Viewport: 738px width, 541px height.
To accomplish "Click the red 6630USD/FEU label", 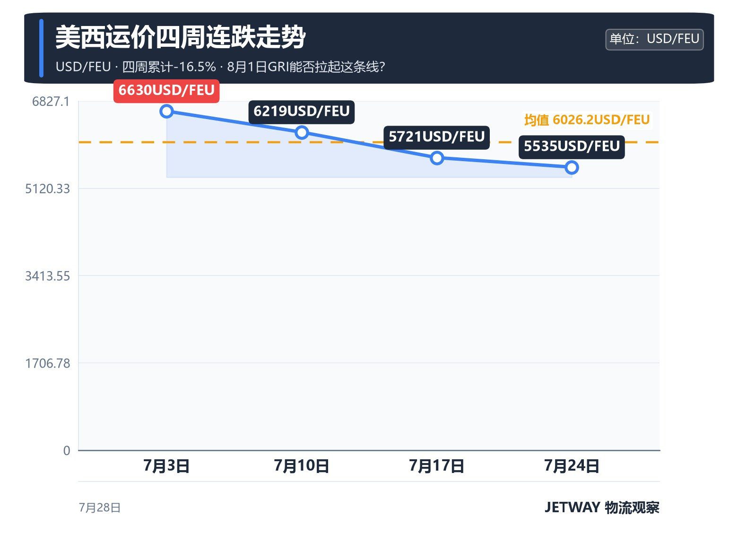I will [166, 90].
